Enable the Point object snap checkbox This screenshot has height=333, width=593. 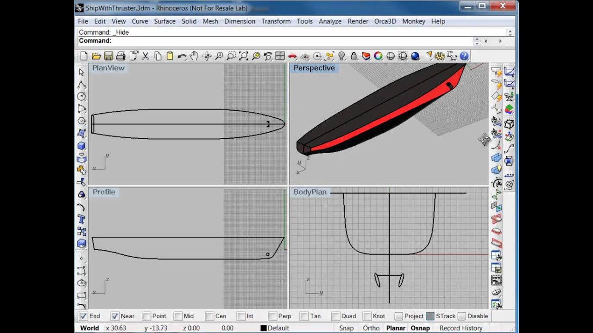click(146, 316)
